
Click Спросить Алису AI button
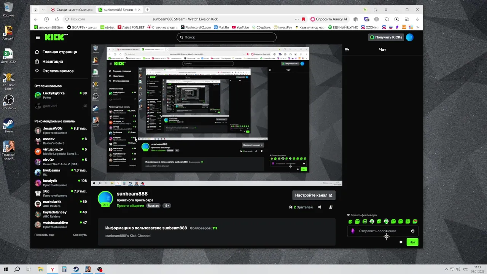[329, 19]
